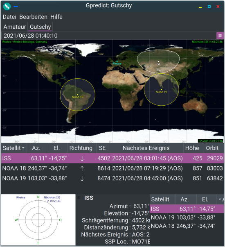Sort by Satellit header in list with Orbit column
This screenshot has width=225, height=247.
pos(14,148)
